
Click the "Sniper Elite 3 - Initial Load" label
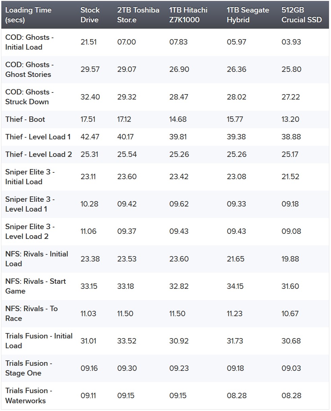click(30, 177)
